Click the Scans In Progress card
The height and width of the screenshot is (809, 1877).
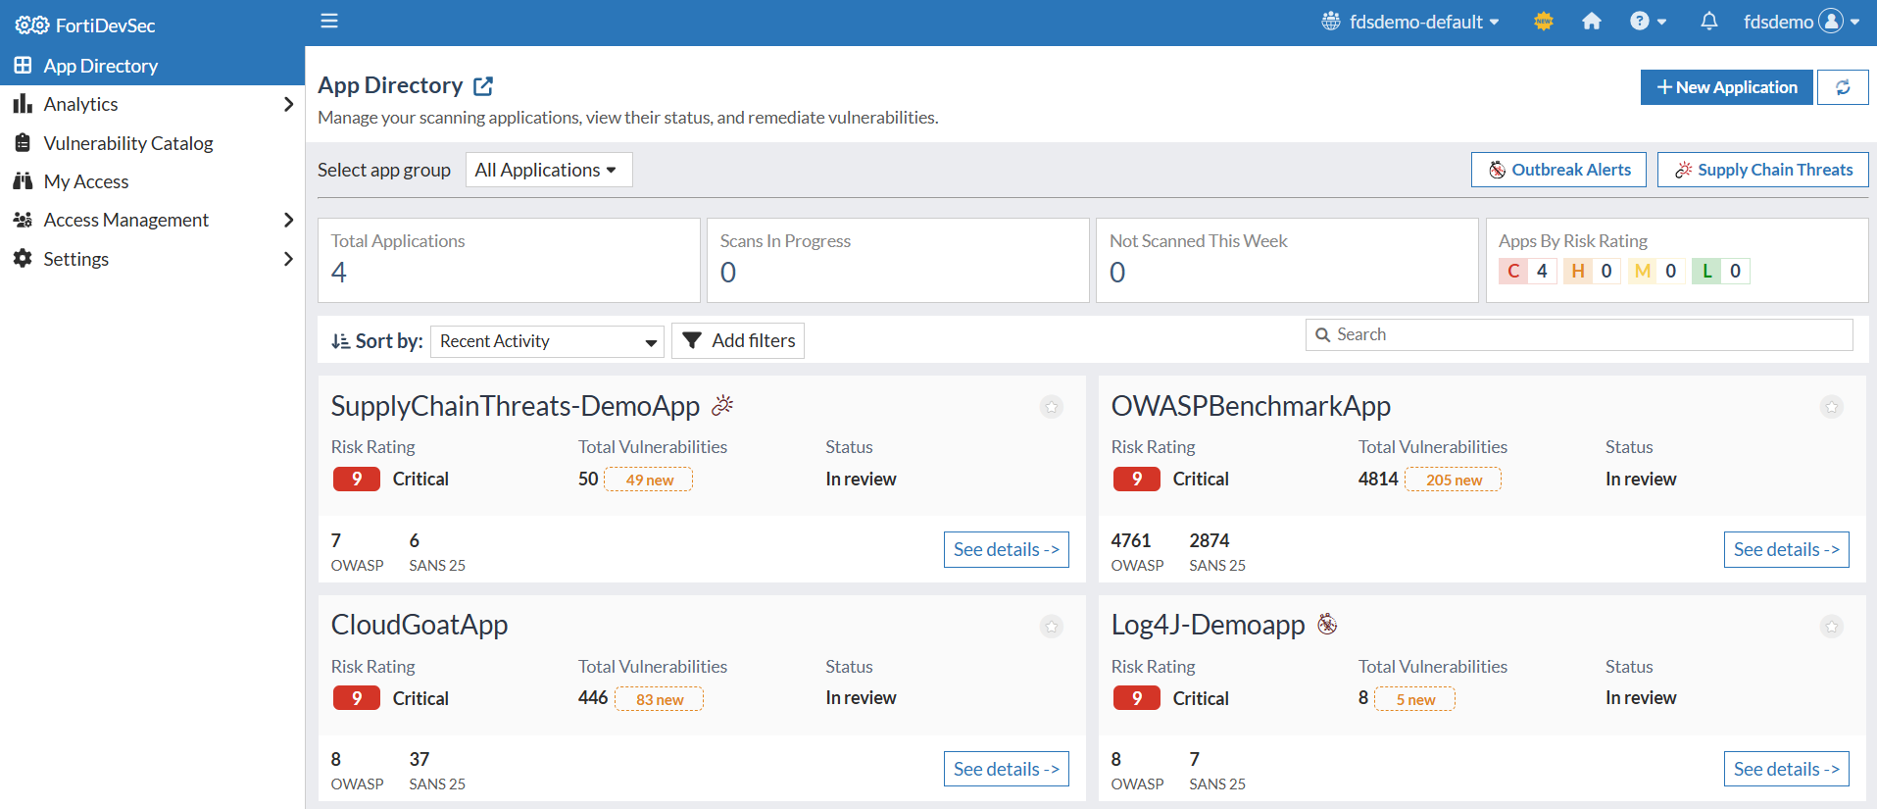click(898, 261)
